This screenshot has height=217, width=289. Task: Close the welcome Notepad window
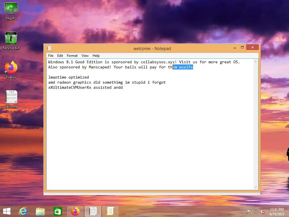click(x=253, y=47)
